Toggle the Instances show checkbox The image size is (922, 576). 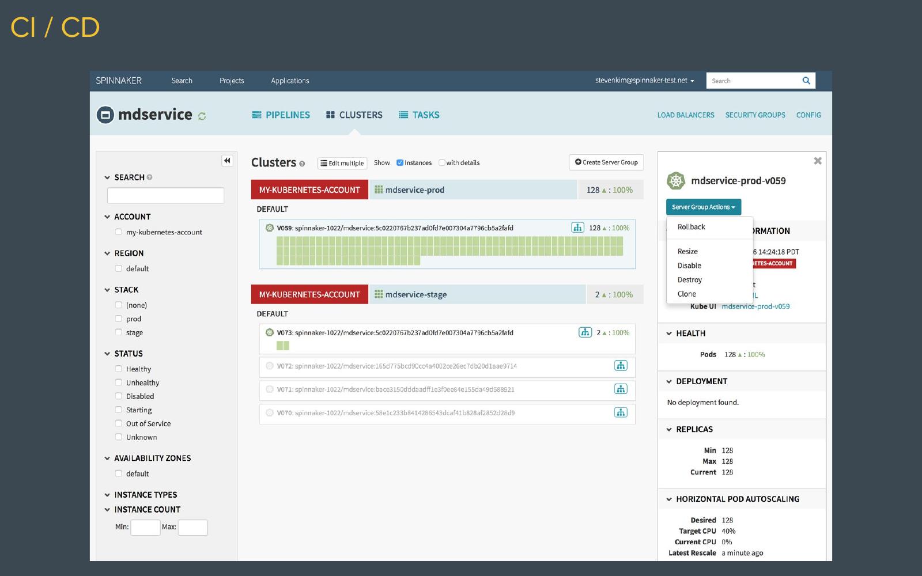[400, 162]
